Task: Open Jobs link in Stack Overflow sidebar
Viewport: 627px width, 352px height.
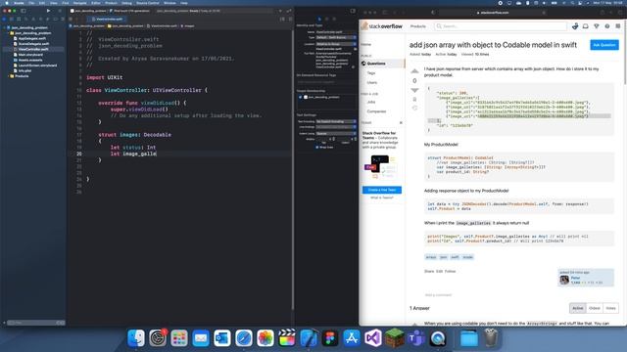Action: pos(371,102)
